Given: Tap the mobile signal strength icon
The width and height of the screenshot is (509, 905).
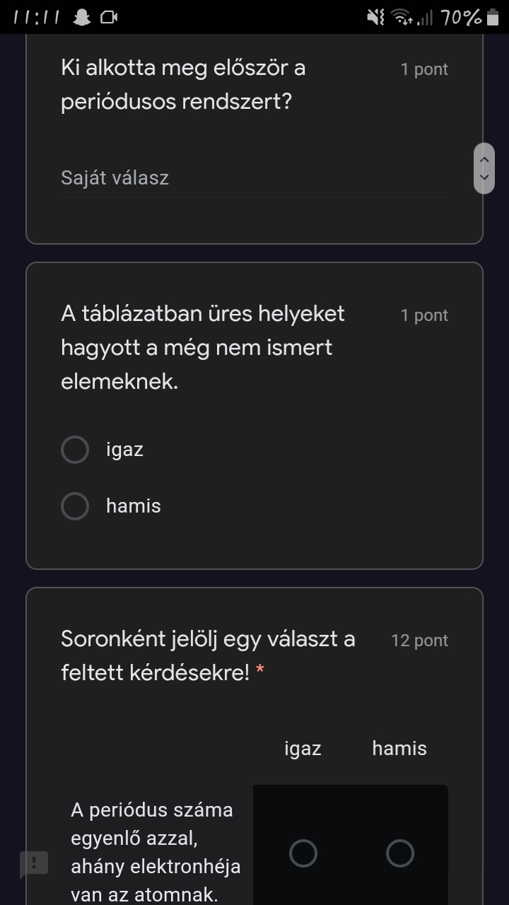Looking at the screenshot, I should pos(425,17).
